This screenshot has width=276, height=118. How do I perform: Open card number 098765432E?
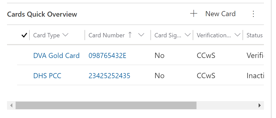point(107,55)
